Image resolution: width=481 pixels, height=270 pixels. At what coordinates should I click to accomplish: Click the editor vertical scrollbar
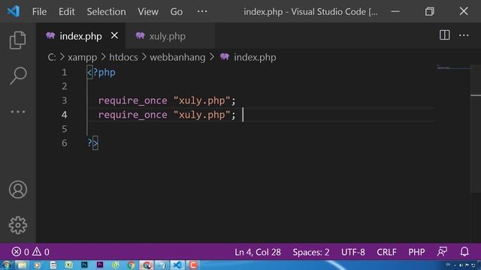[476, 128]
